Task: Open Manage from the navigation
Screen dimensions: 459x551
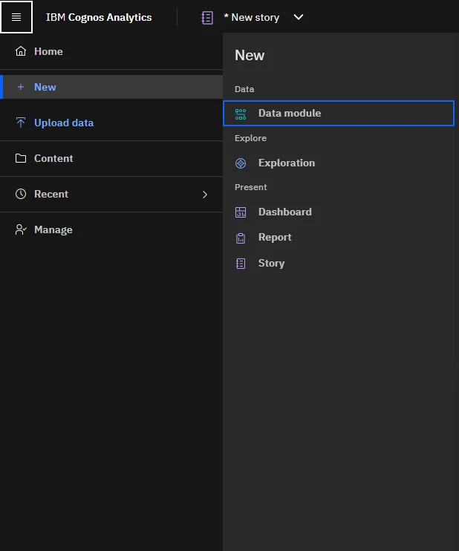Action: (111, 229)
